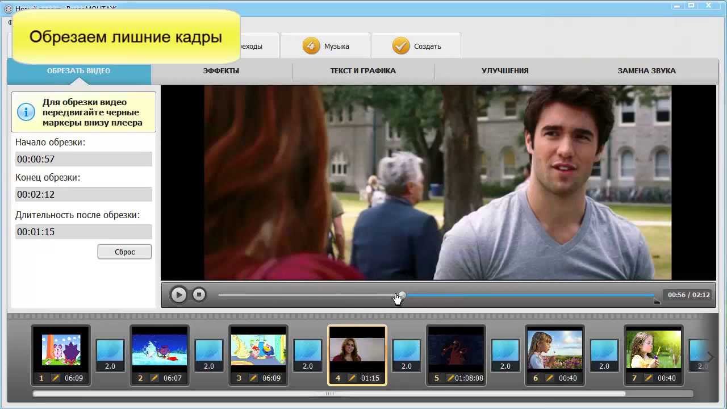Click the orange checkmark icon beside Создать
The width and height of the screenshot is (727, 409).
point(401,46)
